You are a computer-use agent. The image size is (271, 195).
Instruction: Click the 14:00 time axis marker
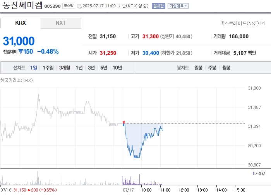tap(221, 190)
